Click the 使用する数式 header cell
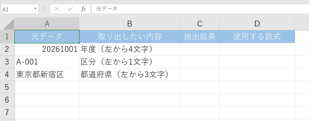Image resolution: width=309 pixels, height=121 pixels. coord(257,37)
